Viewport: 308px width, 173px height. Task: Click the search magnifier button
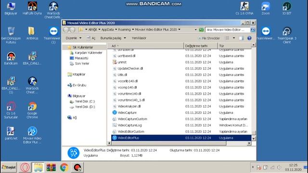coord(253,30)
